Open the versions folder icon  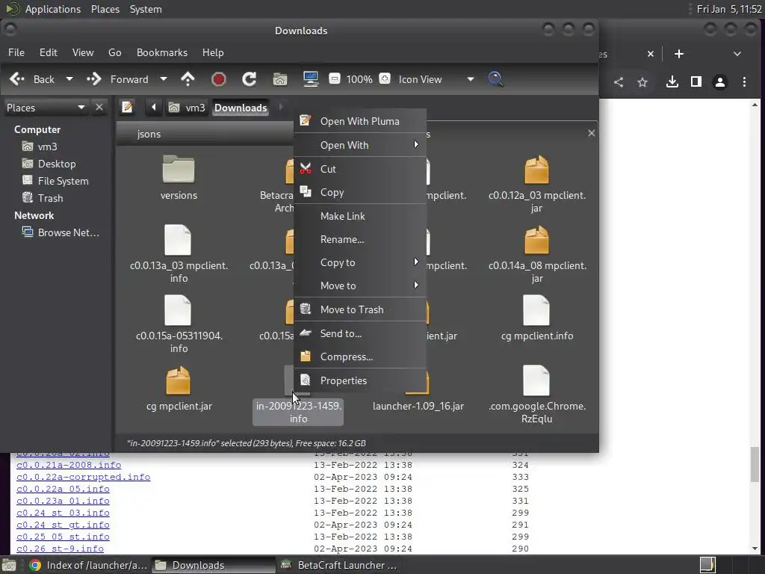coord(179,170)
